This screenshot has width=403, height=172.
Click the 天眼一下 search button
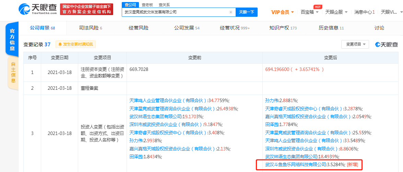click(247, 12)
